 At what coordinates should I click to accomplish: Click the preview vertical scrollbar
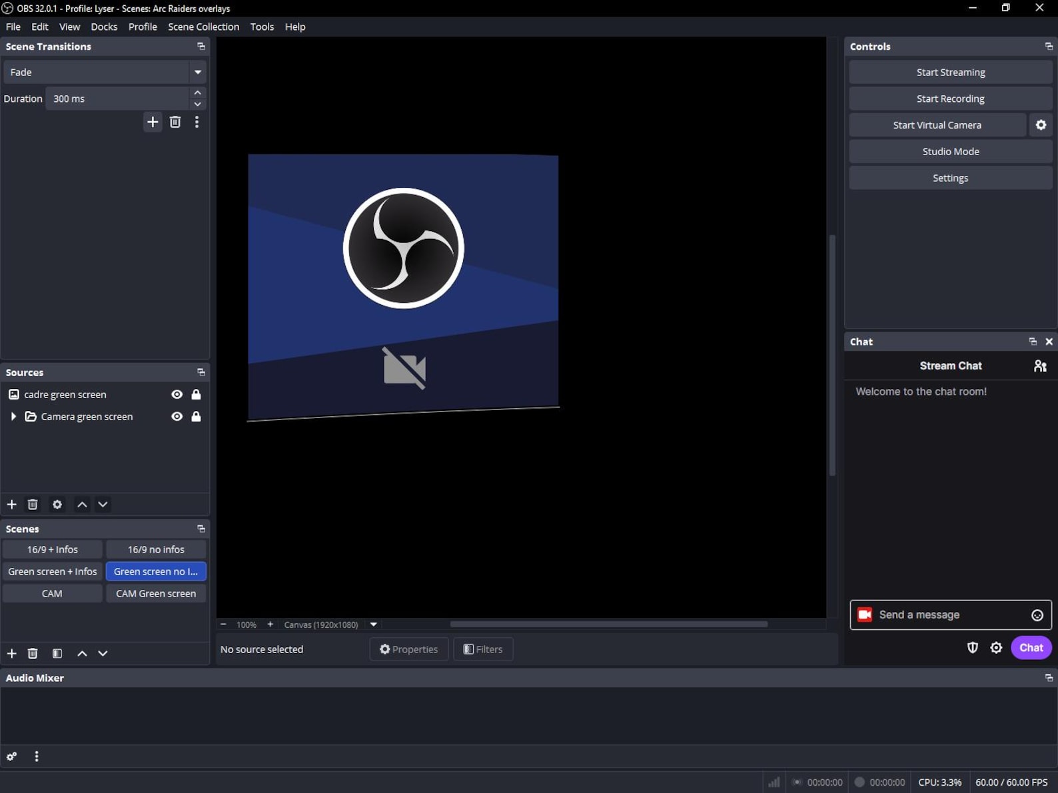click(832, 355)
